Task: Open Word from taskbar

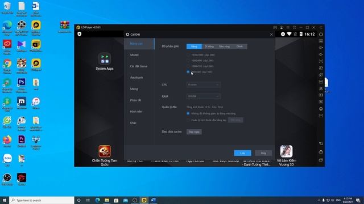Action: 153,200
